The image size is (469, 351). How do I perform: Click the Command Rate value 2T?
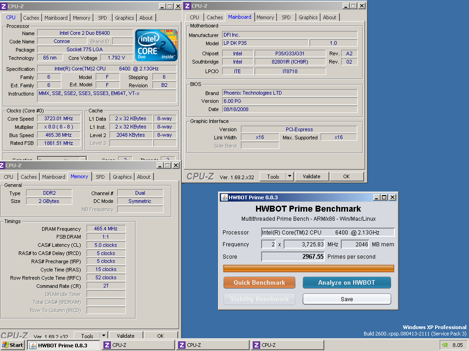(106, 286)
